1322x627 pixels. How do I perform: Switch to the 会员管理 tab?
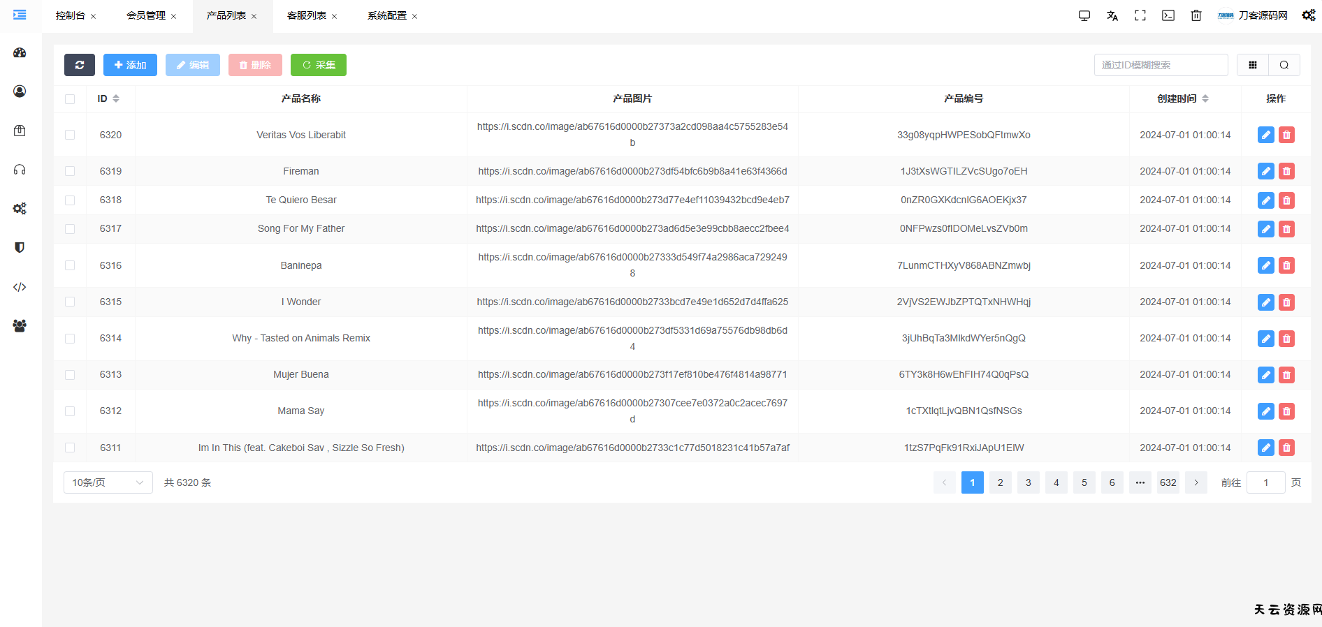click(x=146, y=15)
